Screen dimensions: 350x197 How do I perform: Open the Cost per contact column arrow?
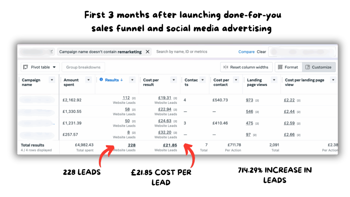point(237,80)
